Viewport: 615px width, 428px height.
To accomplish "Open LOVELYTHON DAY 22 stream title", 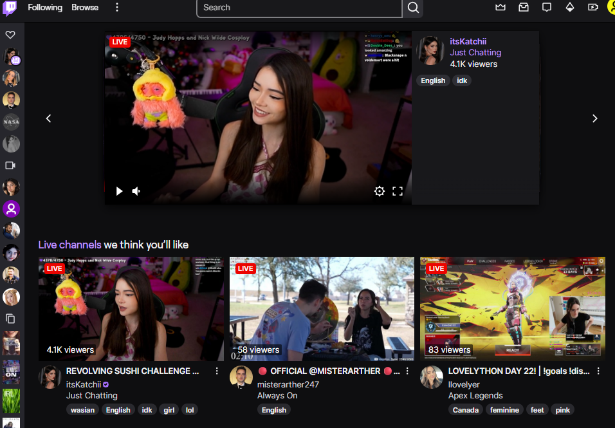I will tap(519, 371).
